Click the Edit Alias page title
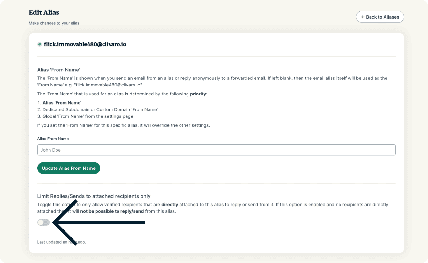This screenshot has height=263, width=428. (x=44, y=12)
